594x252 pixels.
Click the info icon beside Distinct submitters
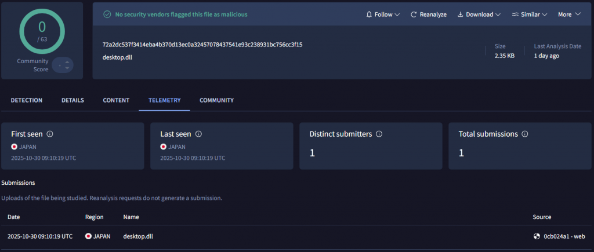pyautogui.click(x=379, y=134)
